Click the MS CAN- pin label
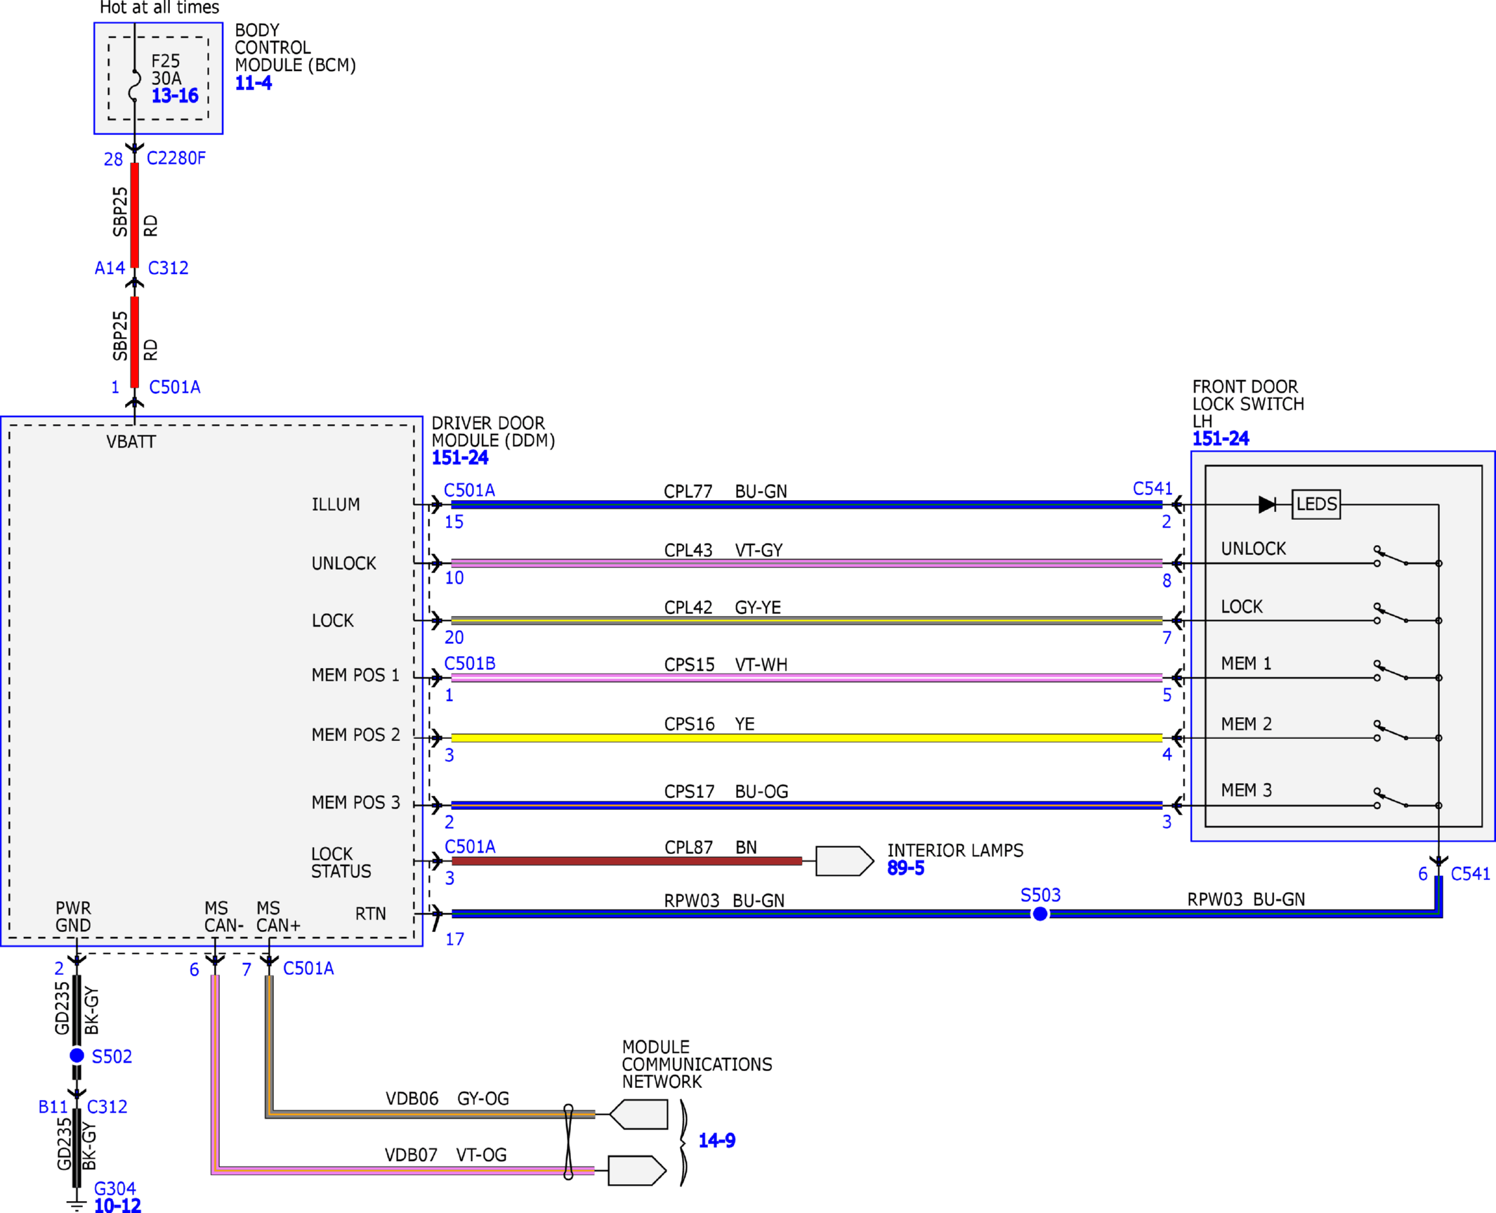Screen dimensions: 1496x1213 [x=224, y=917]
